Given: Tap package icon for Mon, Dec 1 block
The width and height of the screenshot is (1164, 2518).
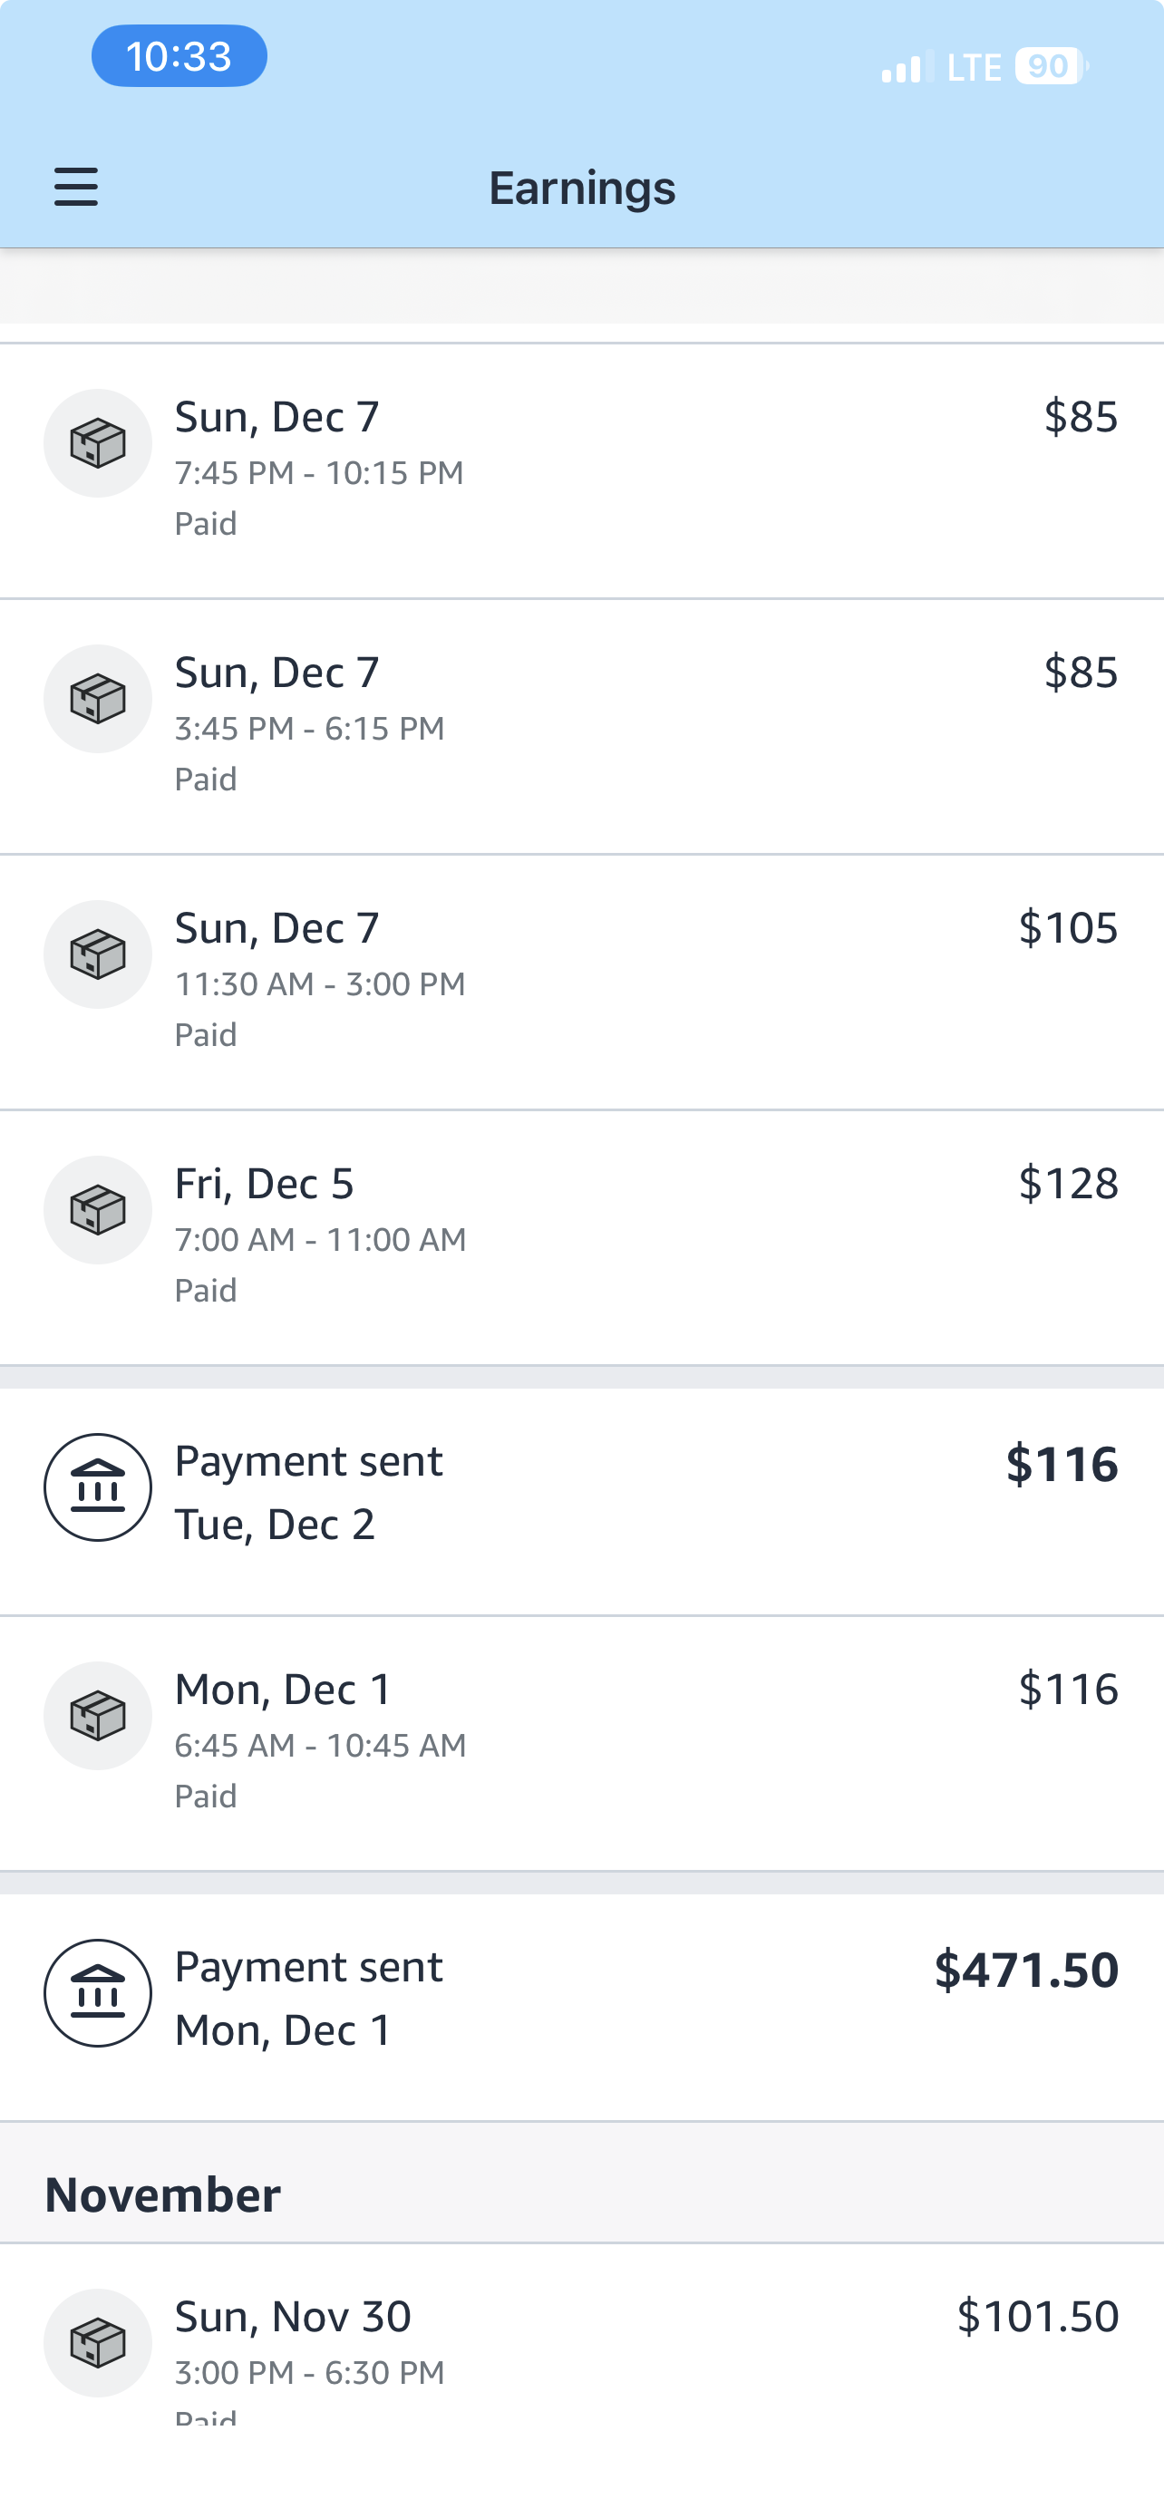Looking at the screenshot, I should (98, 1716).
